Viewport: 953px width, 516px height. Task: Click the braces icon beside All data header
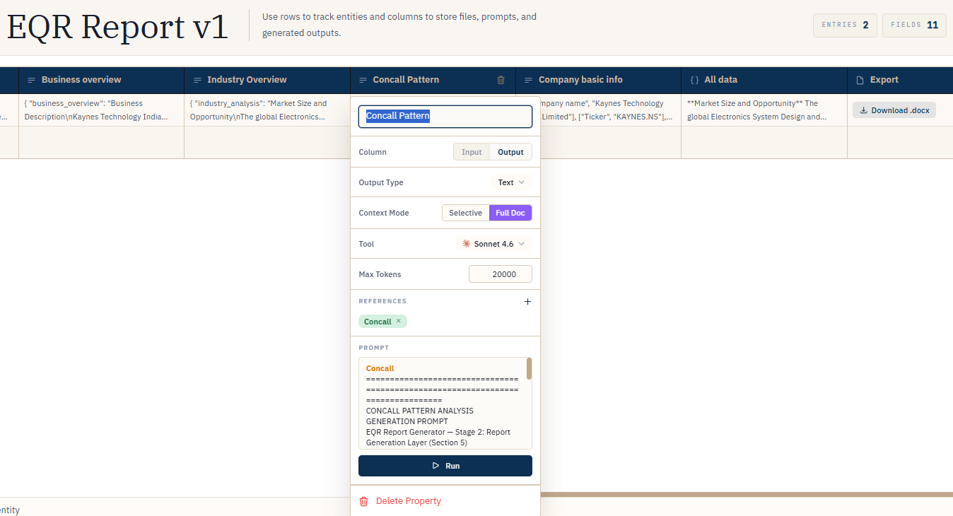694,80
